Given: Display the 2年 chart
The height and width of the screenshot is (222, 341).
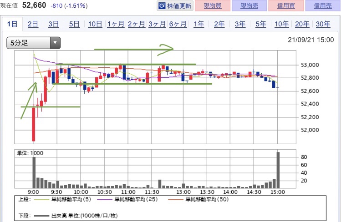Looking at the screenshot, I should (219, 24).
